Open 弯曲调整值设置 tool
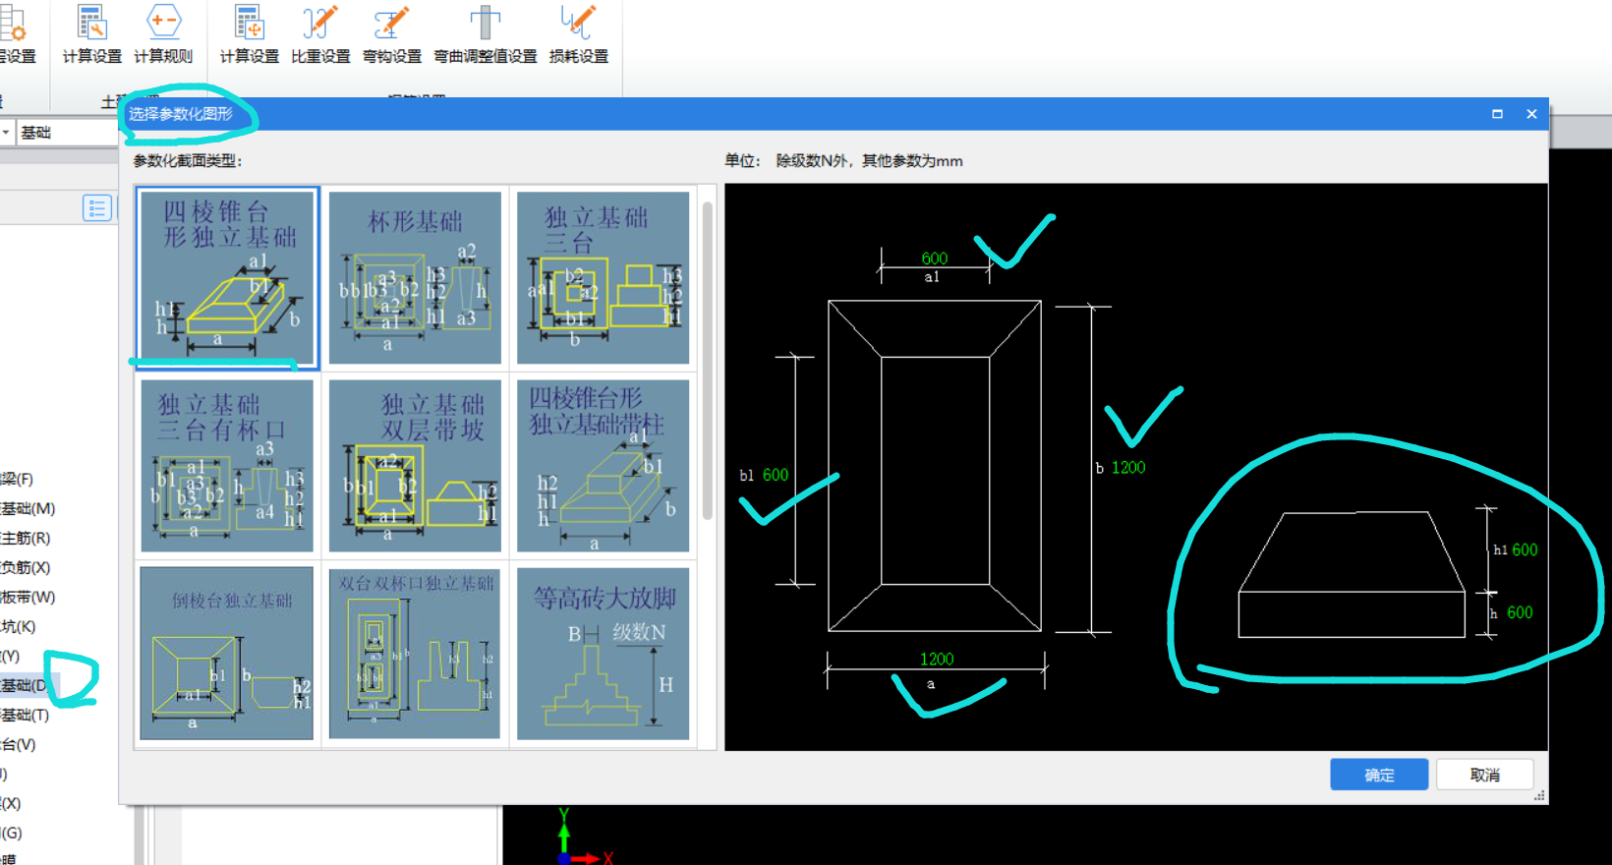The width and height of the screenshot is (1612, 865). 486,35
